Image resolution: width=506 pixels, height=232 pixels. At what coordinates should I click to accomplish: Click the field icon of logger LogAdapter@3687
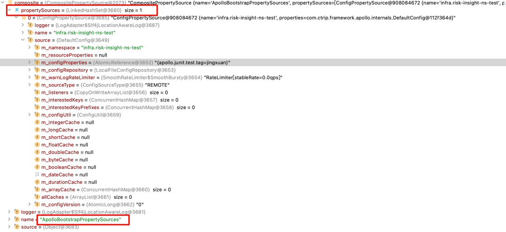point(30,25)
